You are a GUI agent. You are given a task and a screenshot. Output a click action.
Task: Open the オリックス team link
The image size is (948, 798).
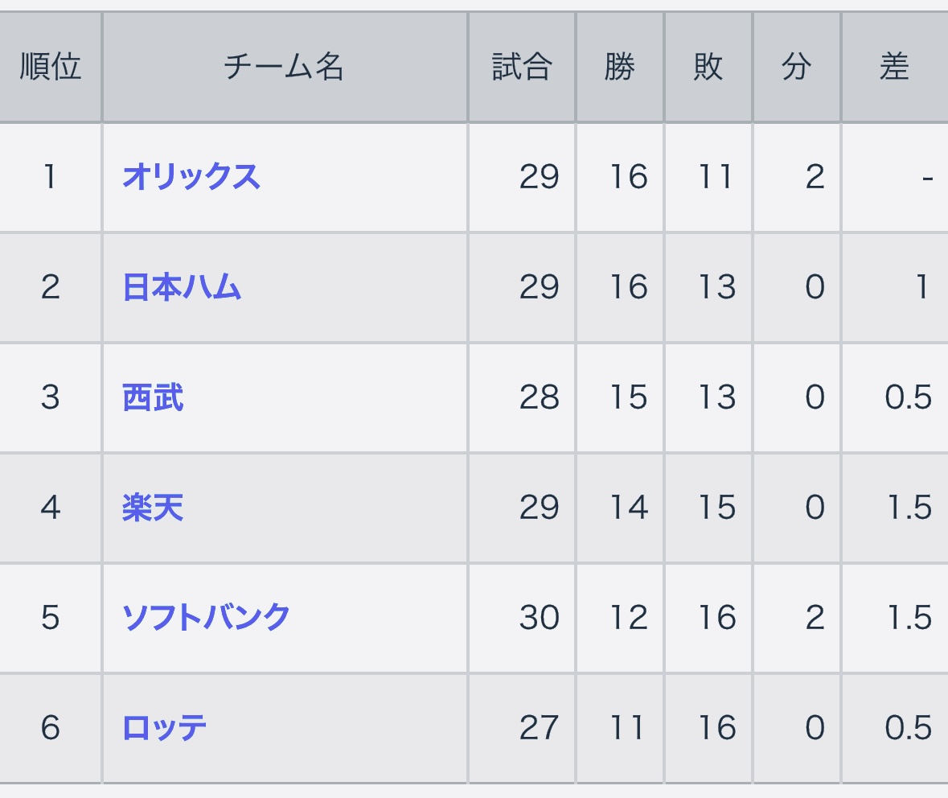coord(191,177)
